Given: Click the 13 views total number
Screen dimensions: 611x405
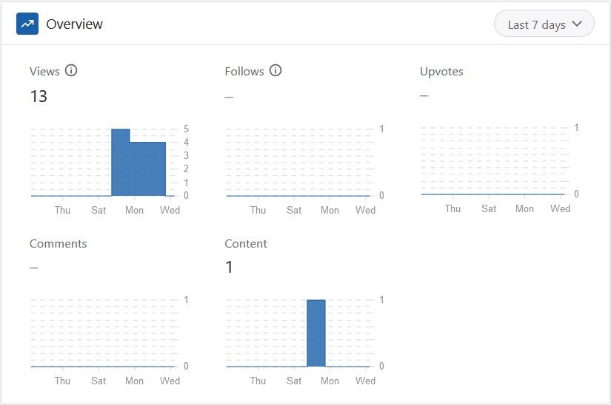Looking at the screenshot, I should point(39,96).
